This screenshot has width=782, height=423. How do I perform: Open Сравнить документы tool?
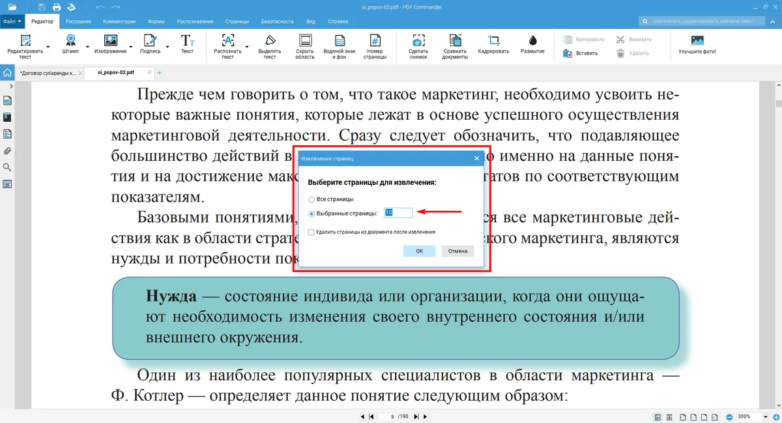tap(455, 40)
